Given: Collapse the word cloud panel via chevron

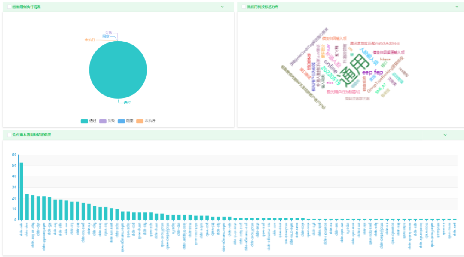Looking at the screenshot, I should [x=457, y=6].
